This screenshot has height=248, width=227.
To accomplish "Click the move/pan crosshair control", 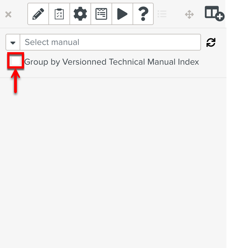I will pyautogui.click(x=189, y=14).
